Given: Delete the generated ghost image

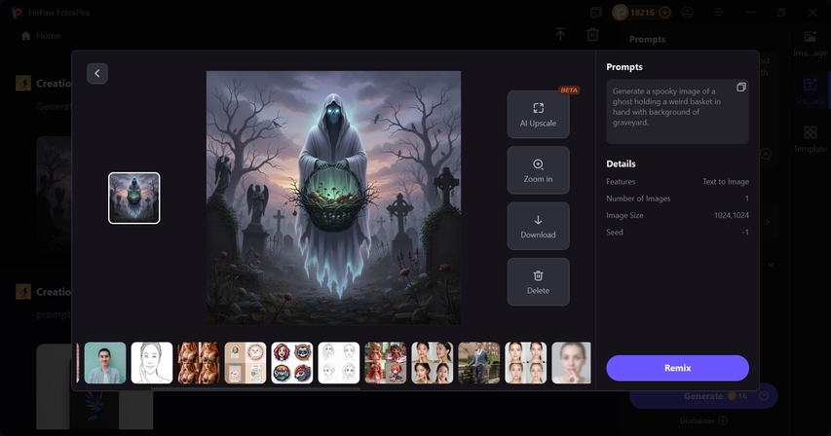Looking at the screenshot, I should [x=538, y=281].
